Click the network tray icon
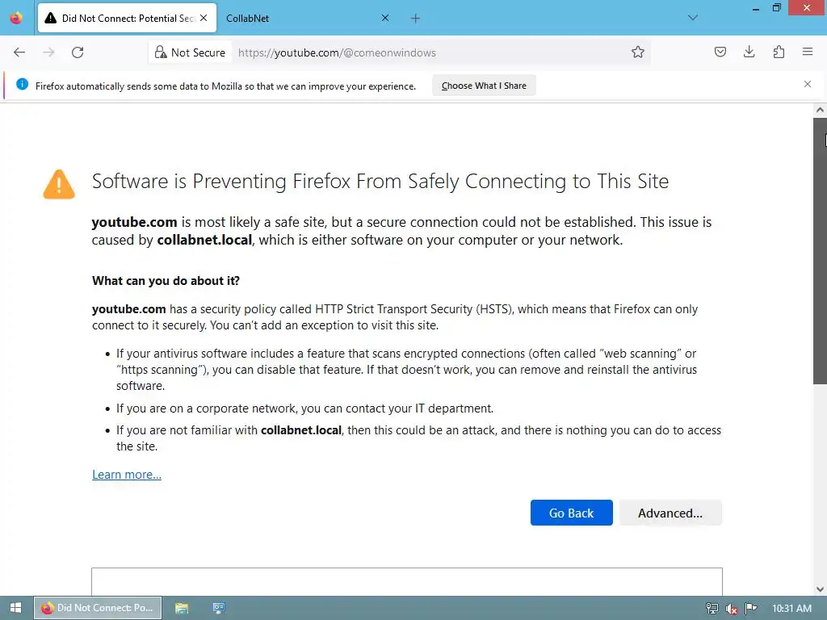 (x=712, y=609)
